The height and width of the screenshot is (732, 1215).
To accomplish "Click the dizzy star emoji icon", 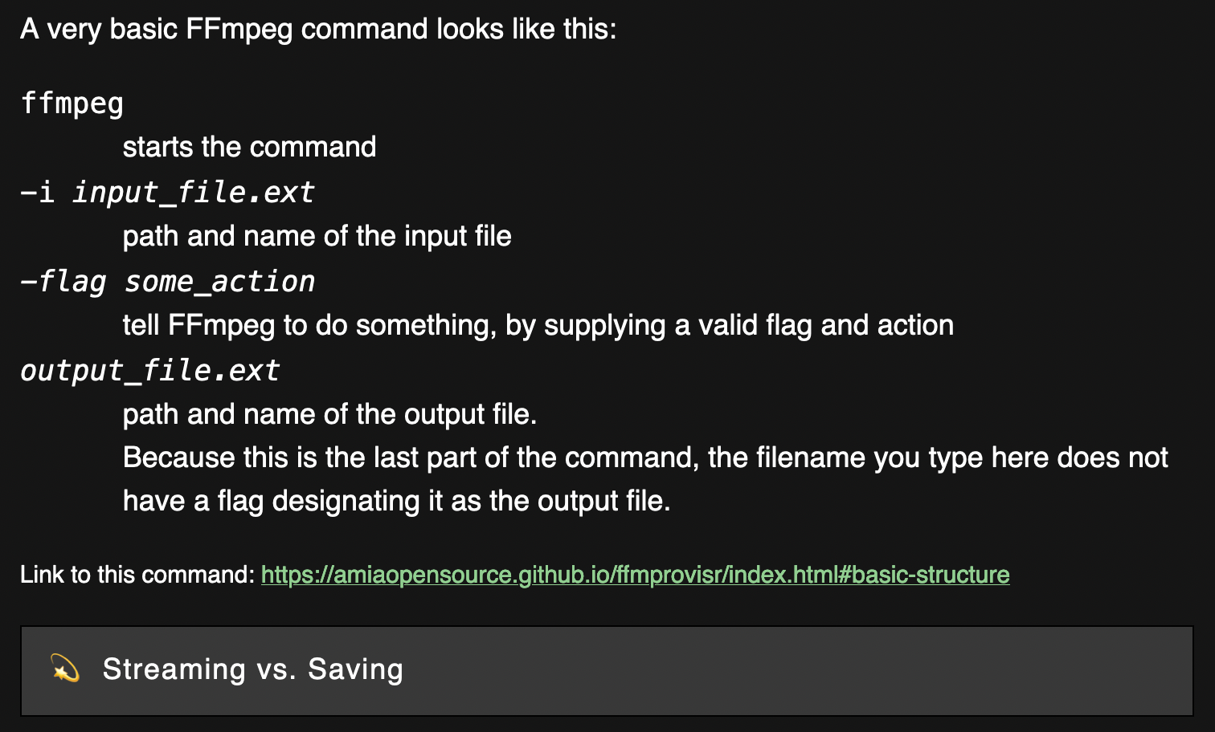I will (65, 669).
